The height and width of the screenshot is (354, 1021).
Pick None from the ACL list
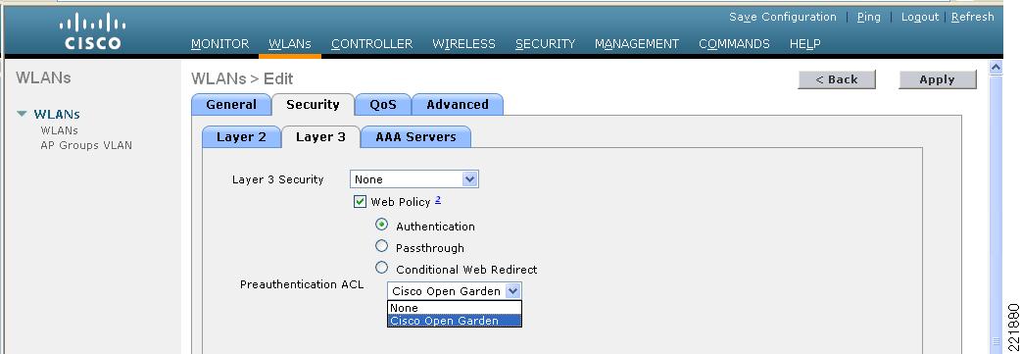(x=455, y=308)
